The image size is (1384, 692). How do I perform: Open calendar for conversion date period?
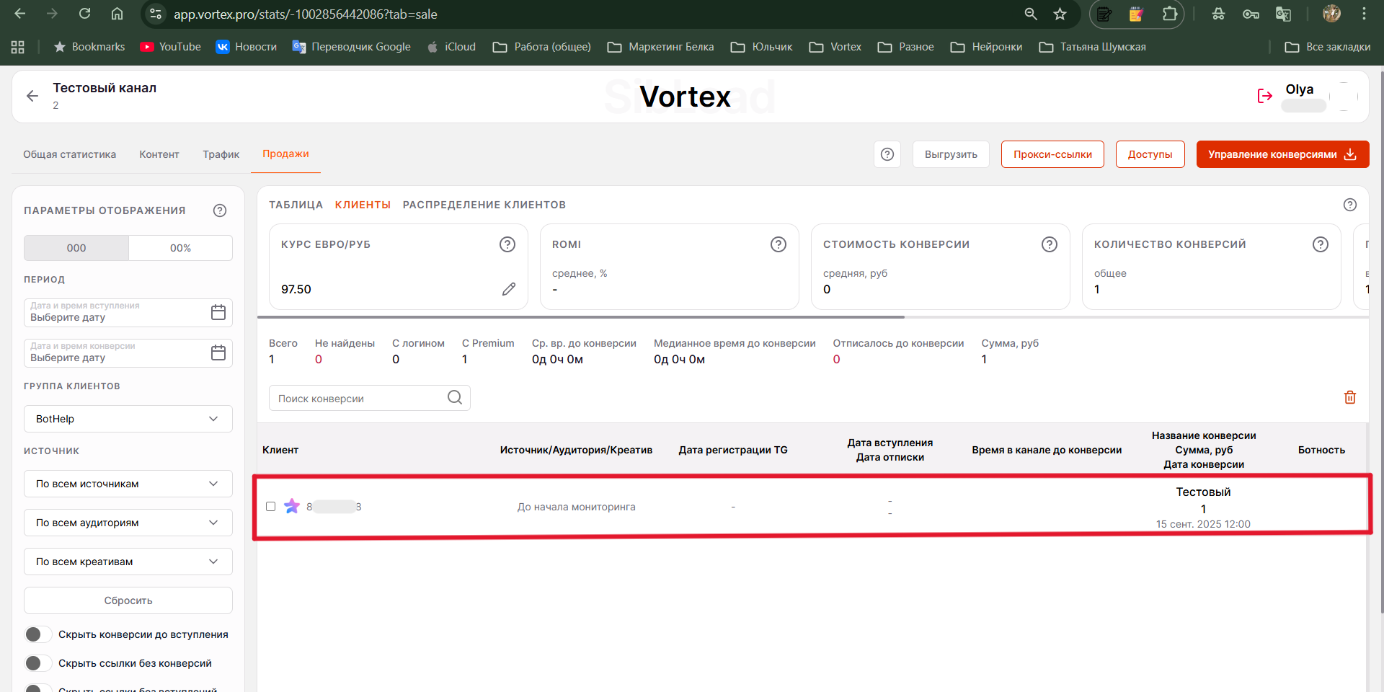click(x=218, y=352)
